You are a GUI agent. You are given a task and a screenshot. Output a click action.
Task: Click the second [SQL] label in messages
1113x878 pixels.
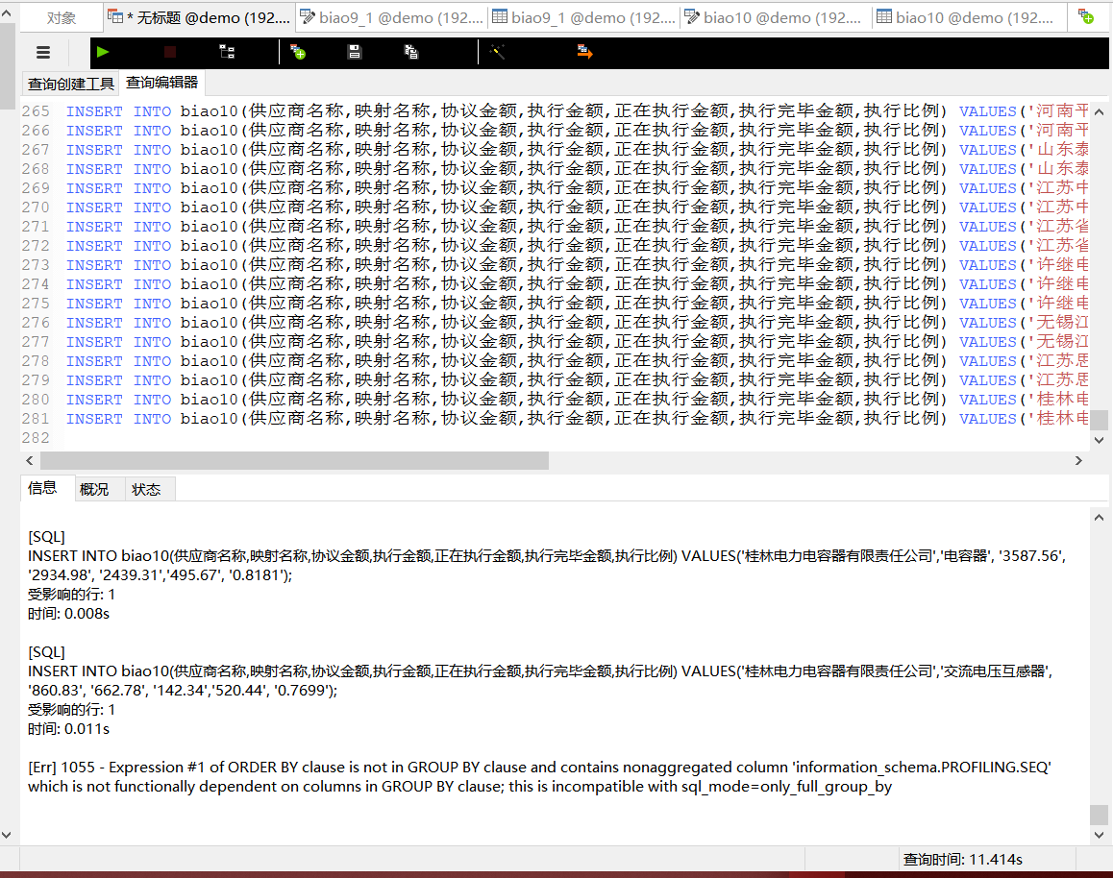pyautogui.click(x=46, y=651)
